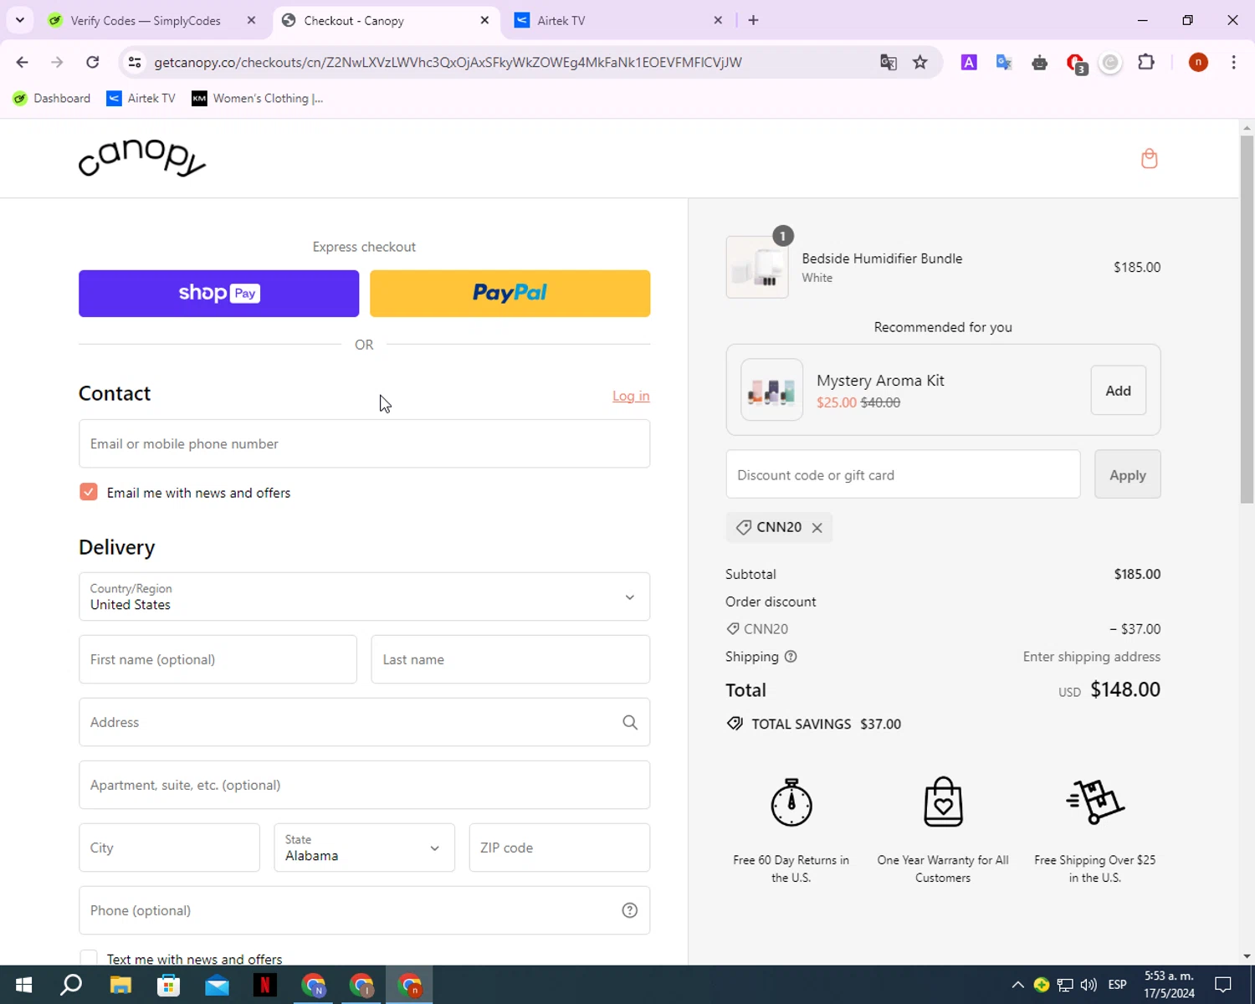Image resolution: width=1255 pixels, height=1004 pixels.
Task: Click the ESP language indicator
Action: click(1117, 985)
